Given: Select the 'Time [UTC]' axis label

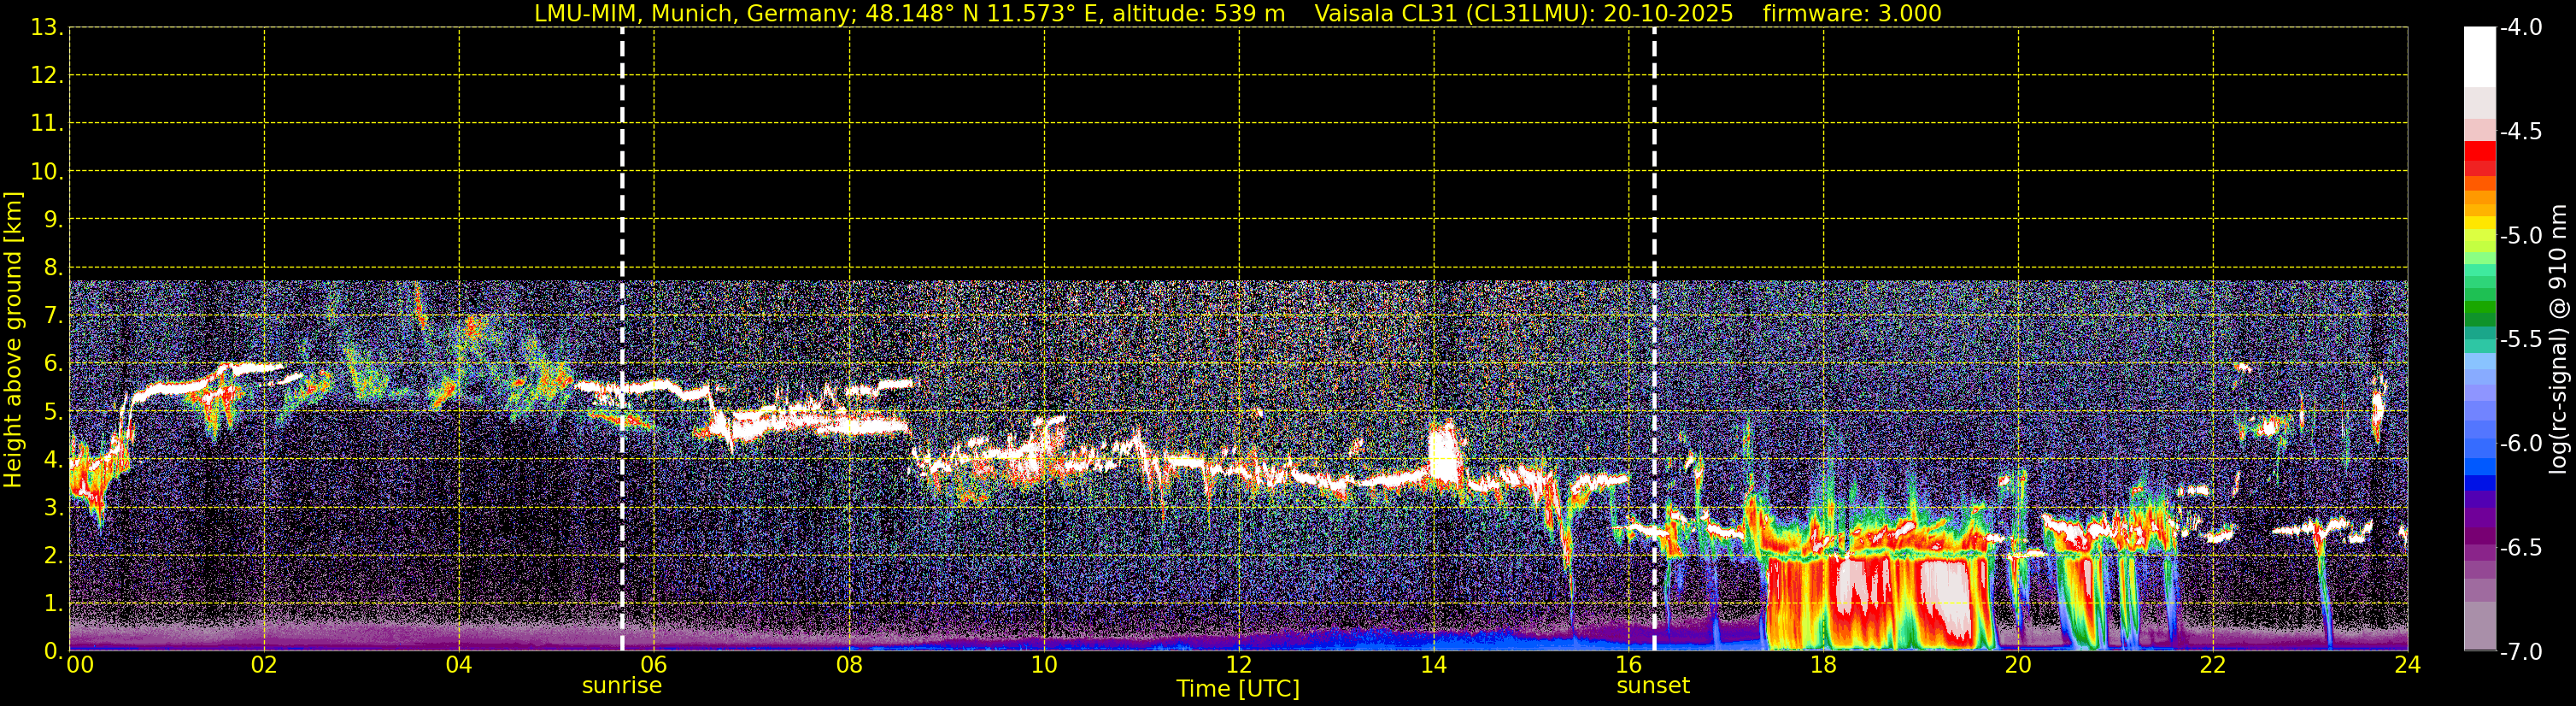Looking at the screenshot, I should tap(1237, 689).
